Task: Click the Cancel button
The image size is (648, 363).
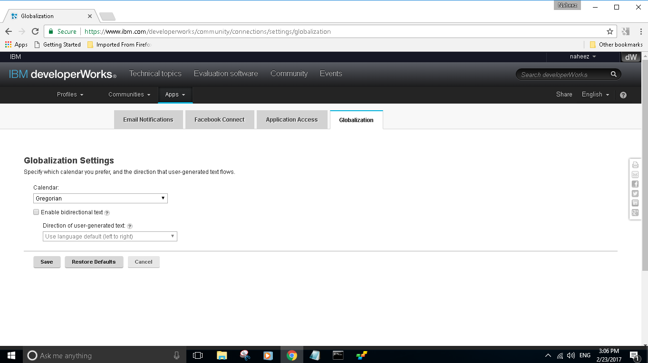Action: (144, 262)
